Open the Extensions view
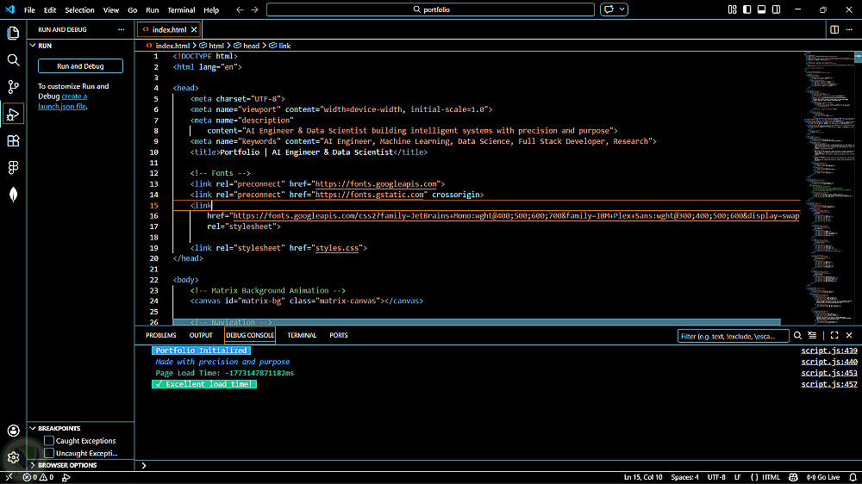862x484 pixels. (x=13, y=140)
